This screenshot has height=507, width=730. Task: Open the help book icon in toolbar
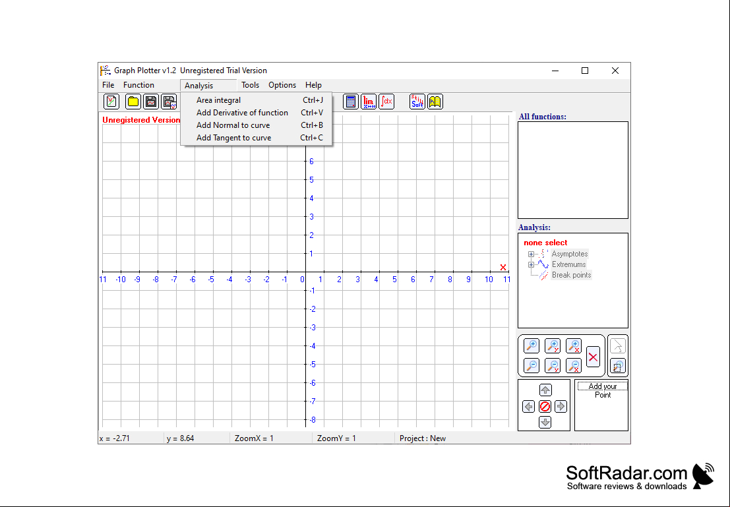tap(435, 102)
